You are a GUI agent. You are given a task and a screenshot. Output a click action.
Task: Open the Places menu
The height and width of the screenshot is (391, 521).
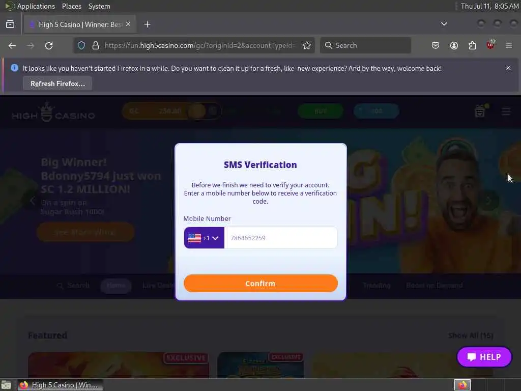(x=71, y=6)
